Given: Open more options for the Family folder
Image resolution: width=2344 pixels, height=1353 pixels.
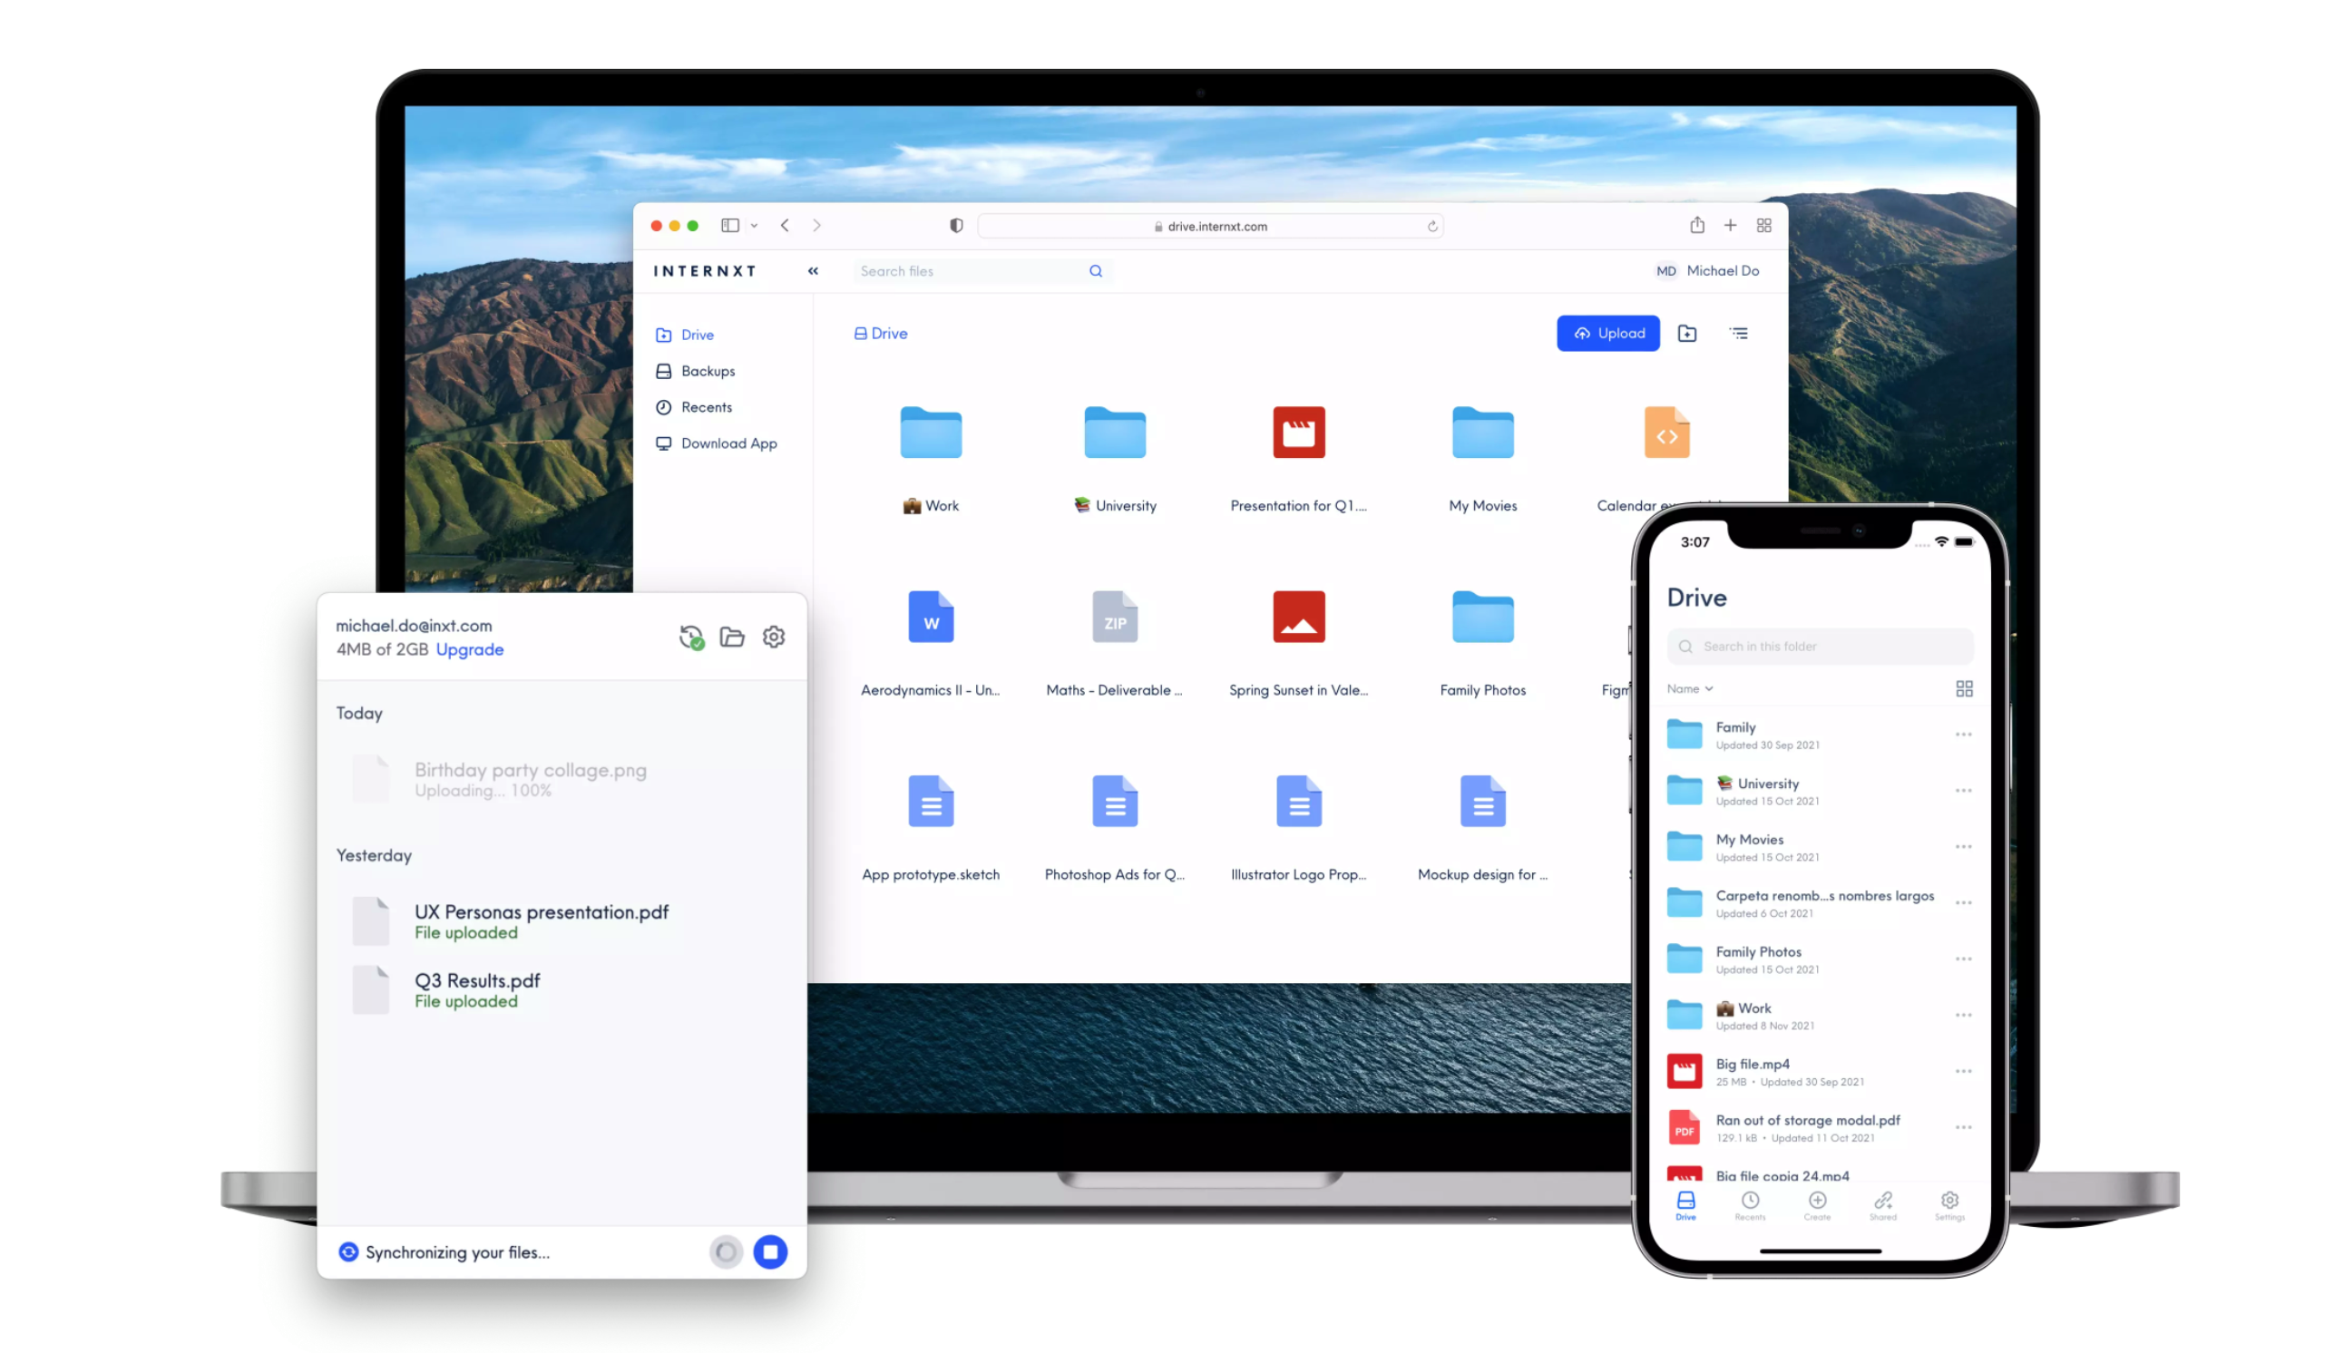Looking at the screenshot, I should pos(1963,734).
